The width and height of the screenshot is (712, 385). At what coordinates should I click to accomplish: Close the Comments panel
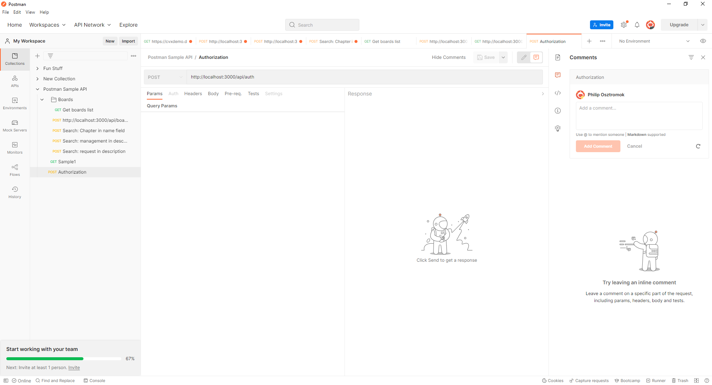tap(703, 57)
